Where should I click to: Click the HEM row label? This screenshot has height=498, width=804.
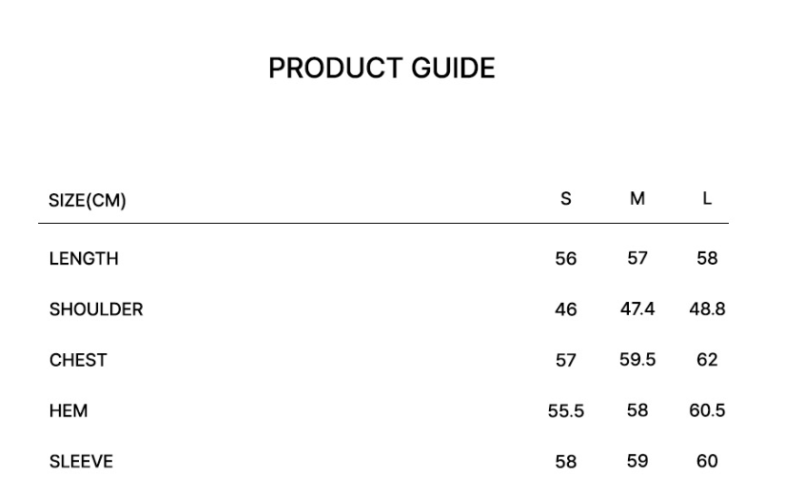[x=69, y=410]
